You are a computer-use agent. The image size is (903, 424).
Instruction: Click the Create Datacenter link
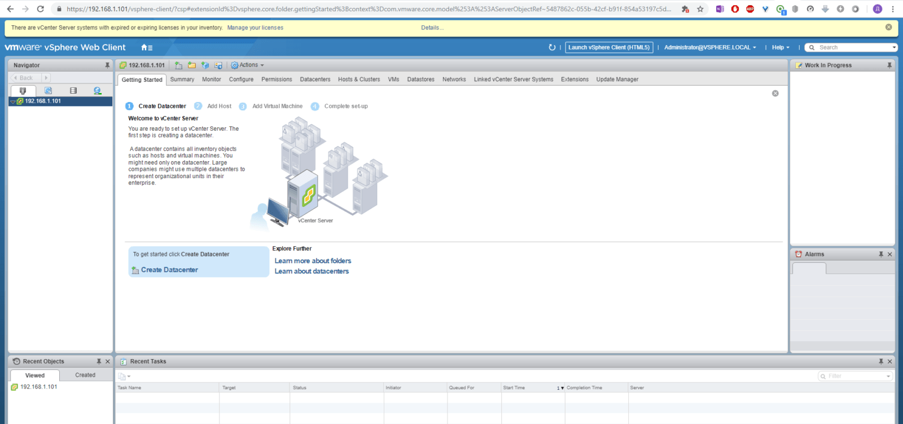pos(169,270)
